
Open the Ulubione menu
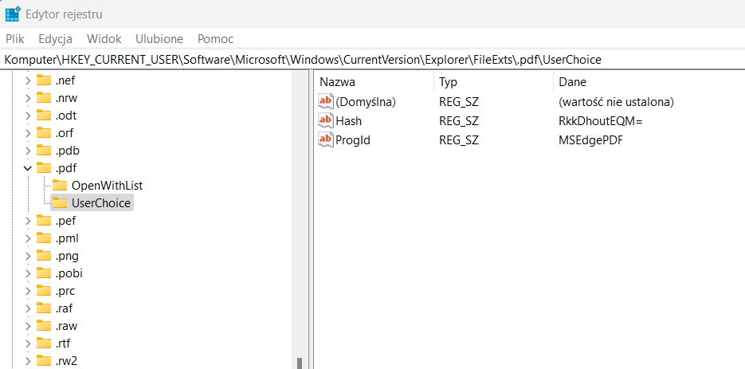159,38
